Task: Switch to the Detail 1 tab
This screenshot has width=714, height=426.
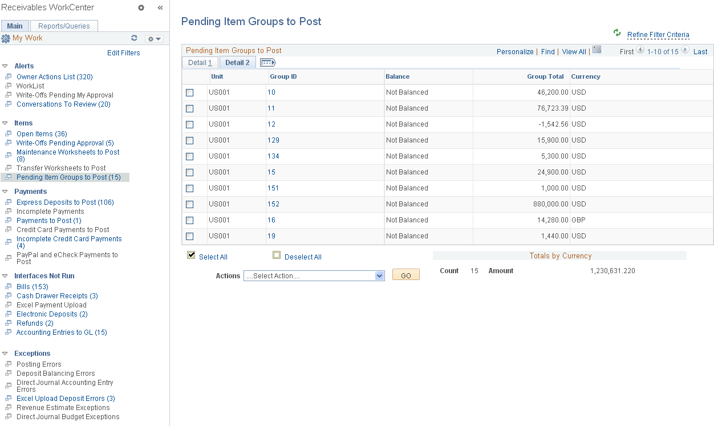Action: click(198, 62)
